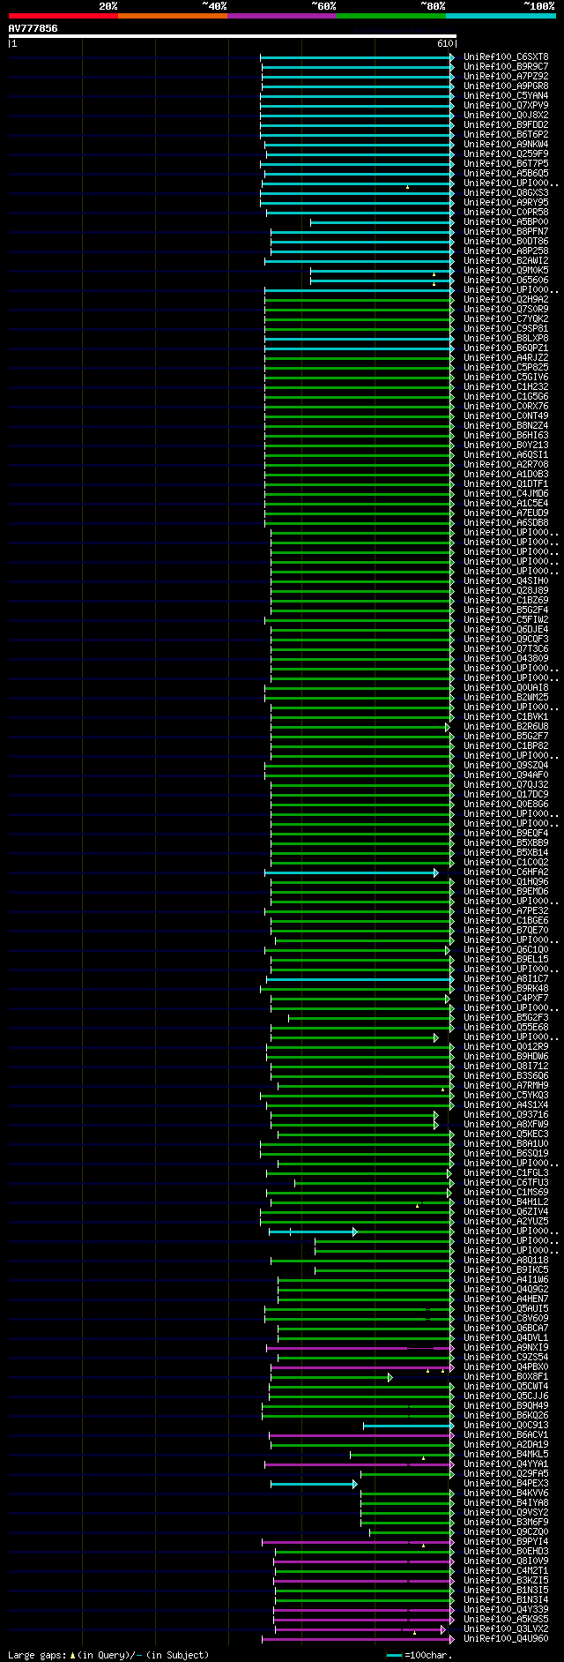Select the label UniRef100_A7PE32

point(506,910)
